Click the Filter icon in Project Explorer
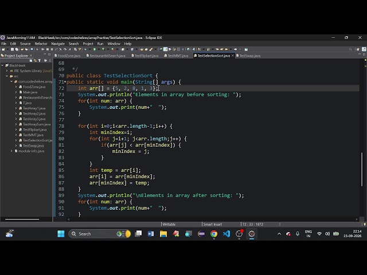This screenshot has width=367, height=275. click(x=40, y=61)
